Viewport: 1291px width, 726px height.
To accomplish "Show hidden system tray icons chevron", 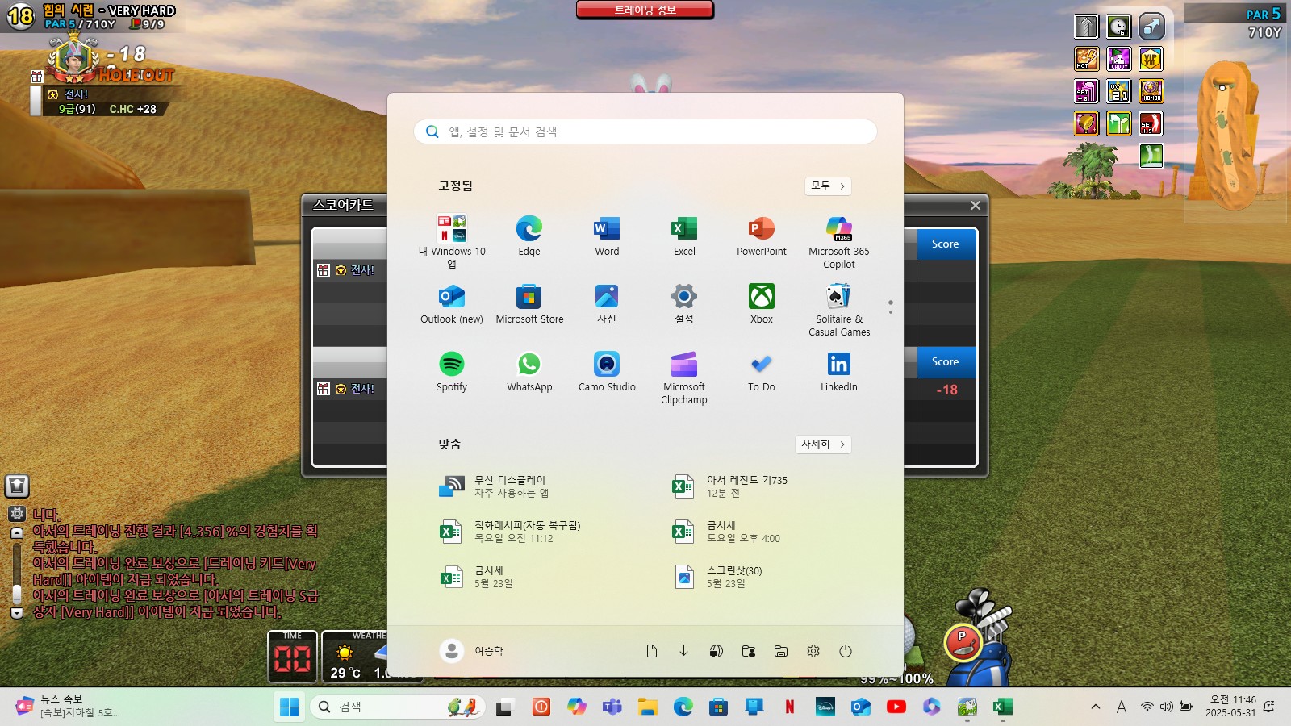I will 1096,707.
